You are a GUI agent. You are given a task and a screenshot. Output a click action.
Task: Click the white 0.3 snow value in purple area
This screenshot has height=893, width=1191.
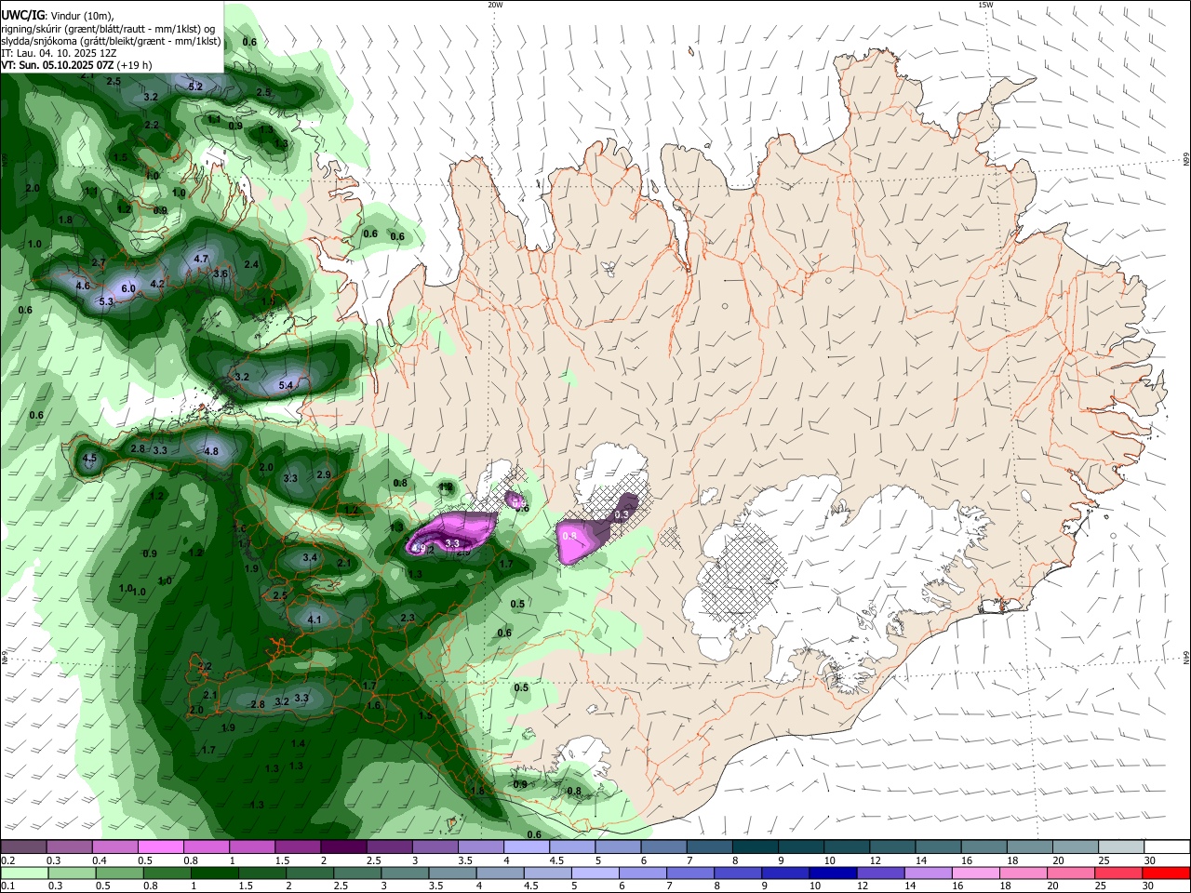622,514
